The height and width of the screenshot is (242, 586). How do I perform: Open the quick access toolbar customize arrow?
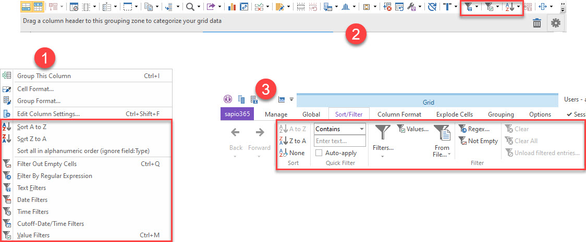pyautogui.click(x=292, y=99)
